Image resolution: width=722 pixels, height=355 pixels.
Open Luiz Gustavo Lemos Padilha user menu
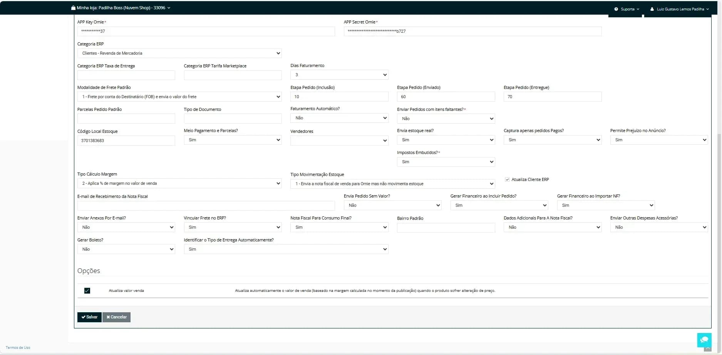coord(680,9)
